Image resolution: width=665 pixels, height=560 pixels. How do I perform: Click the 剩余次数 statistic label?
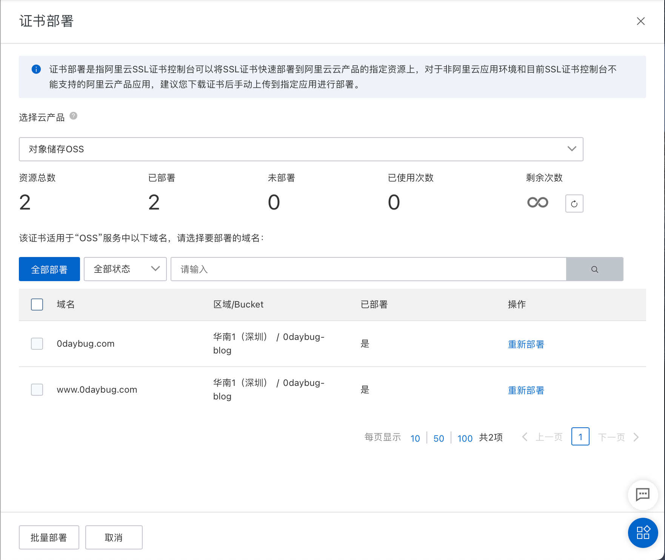pyautogui.click(x=544, y=177)
